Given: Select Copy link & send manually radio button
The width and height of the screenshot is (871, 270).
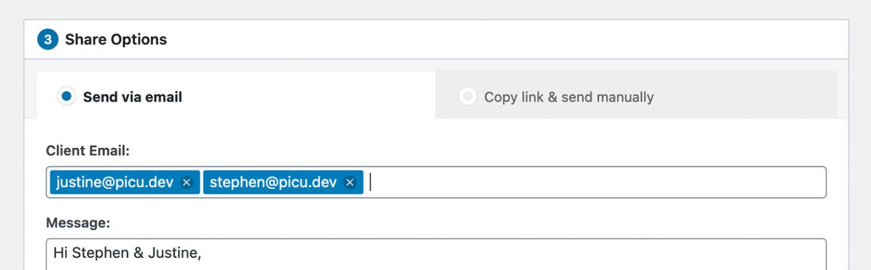Looking at the screenshot, I should click(x=467, y=97).
